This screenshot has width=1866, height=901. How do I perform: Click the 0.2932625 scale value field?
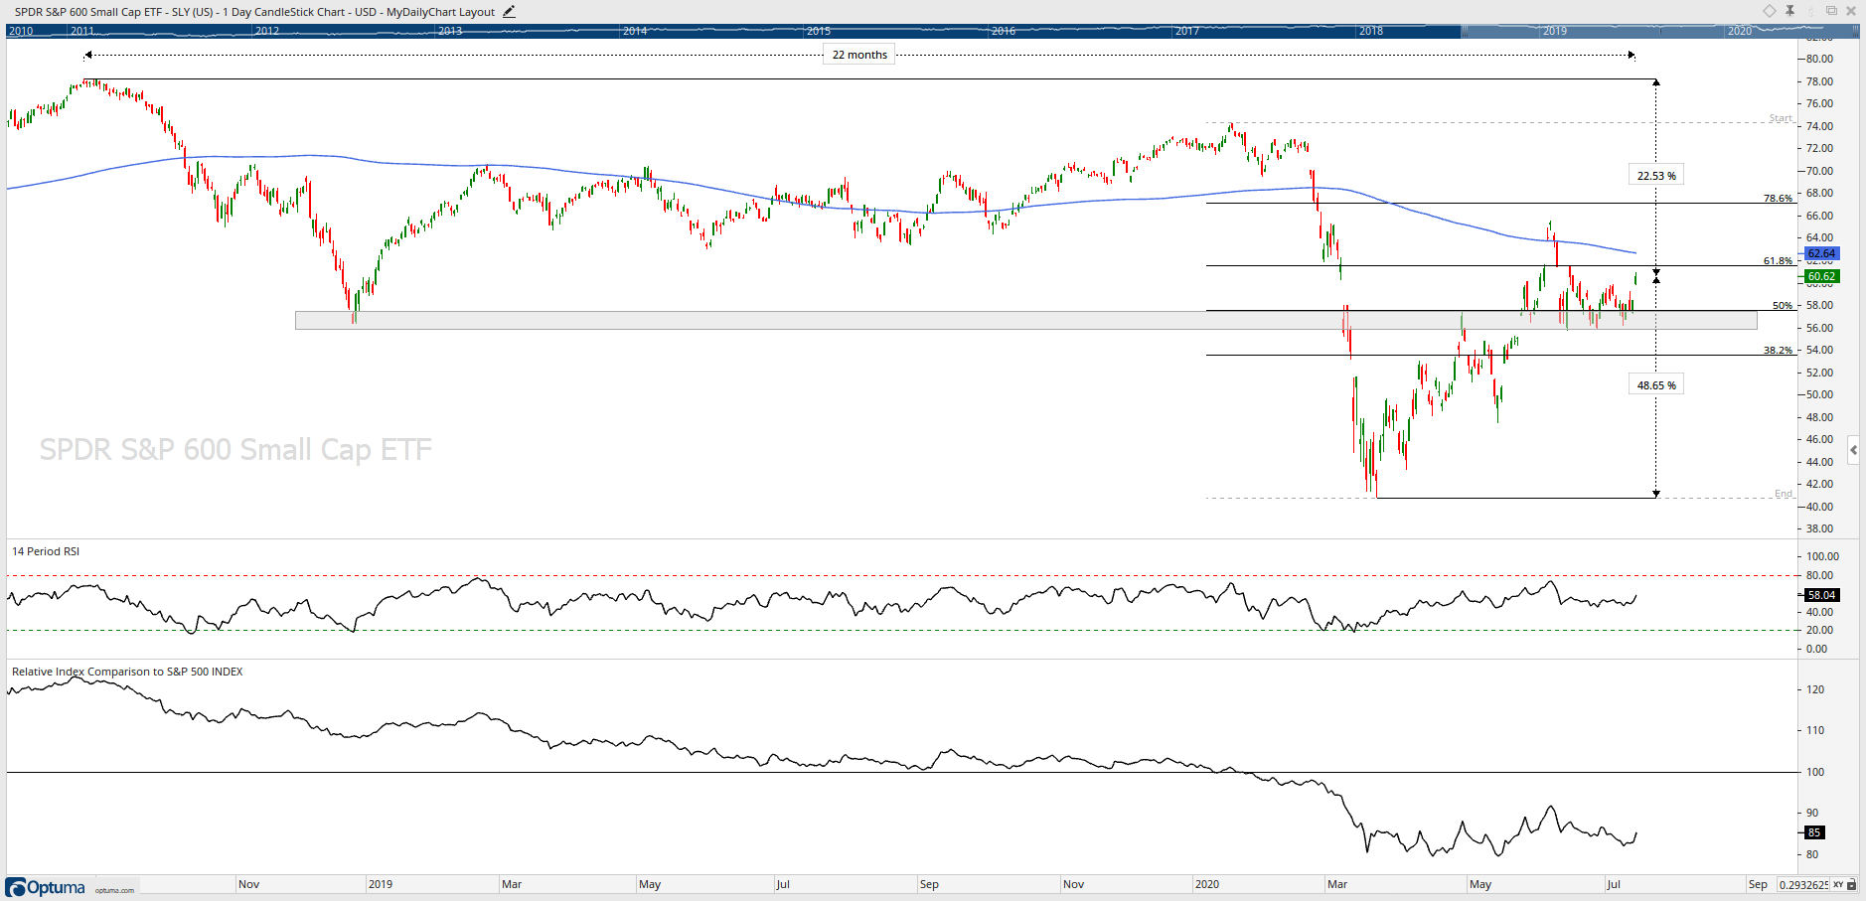click(x=1803, y=884)
